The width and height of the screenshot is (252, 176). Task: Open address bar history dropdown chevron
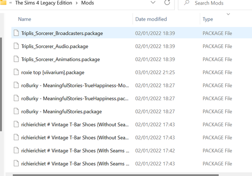(153, 3)
